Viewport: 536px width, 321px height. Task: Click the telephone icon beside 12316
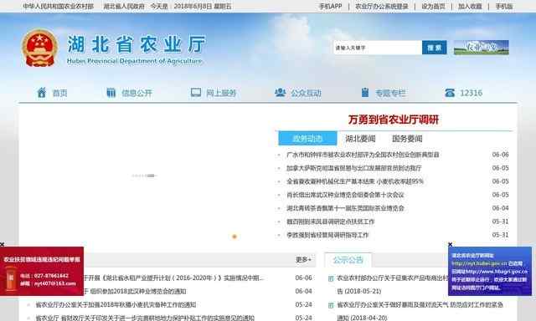[x=450, y=93]
